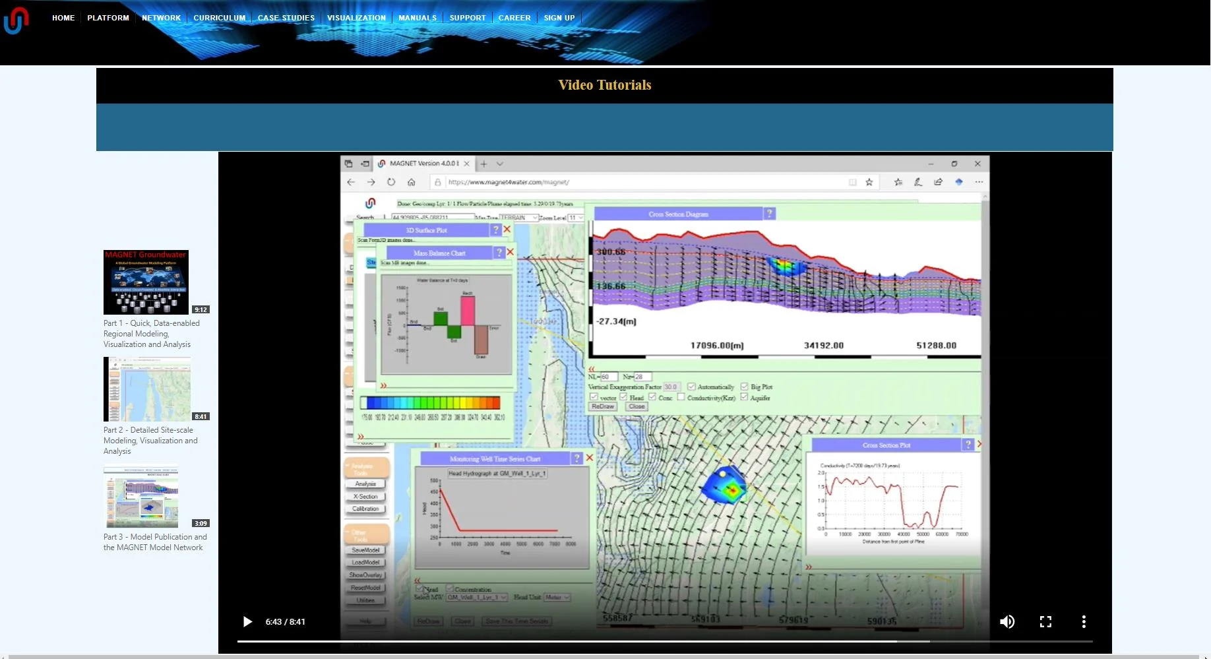Go to the SUPPORT page
The height and width of the screenshot is (659, 1211).
(468, 18)
